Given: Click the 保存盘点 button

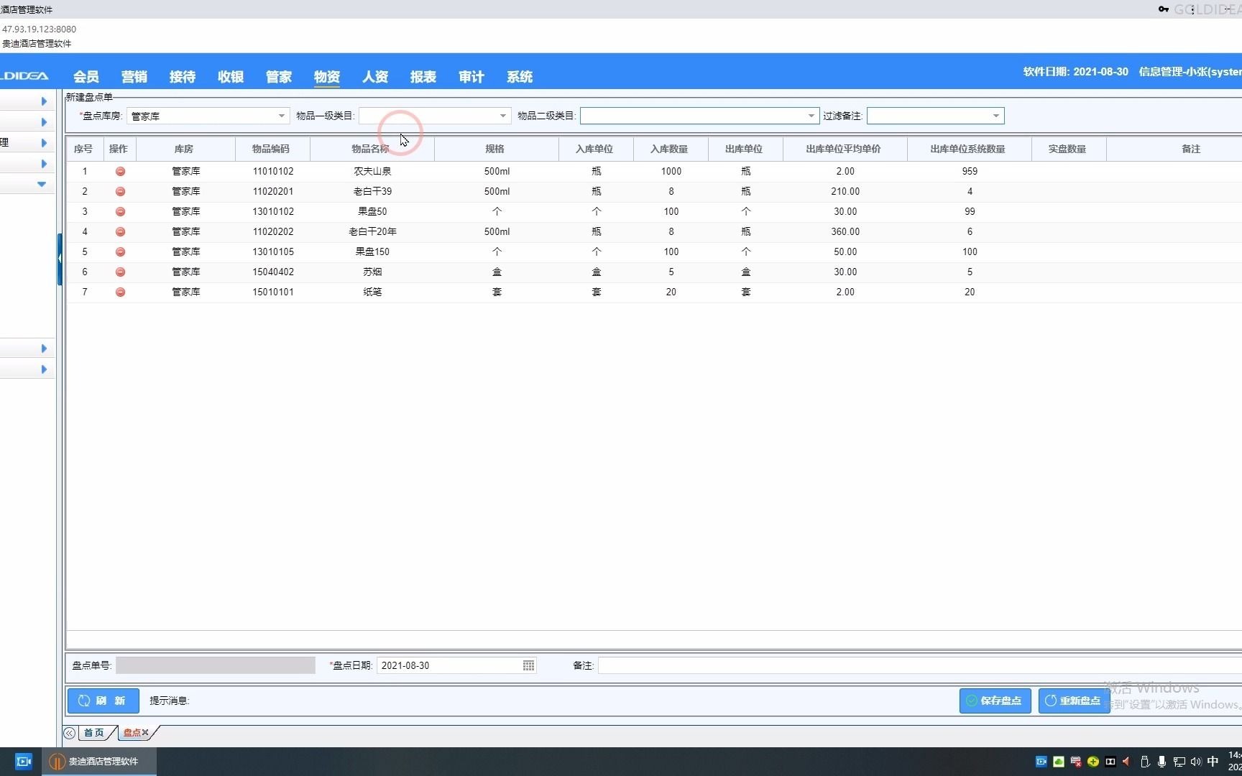Looking at the screenshot, I should coord(995,701).
